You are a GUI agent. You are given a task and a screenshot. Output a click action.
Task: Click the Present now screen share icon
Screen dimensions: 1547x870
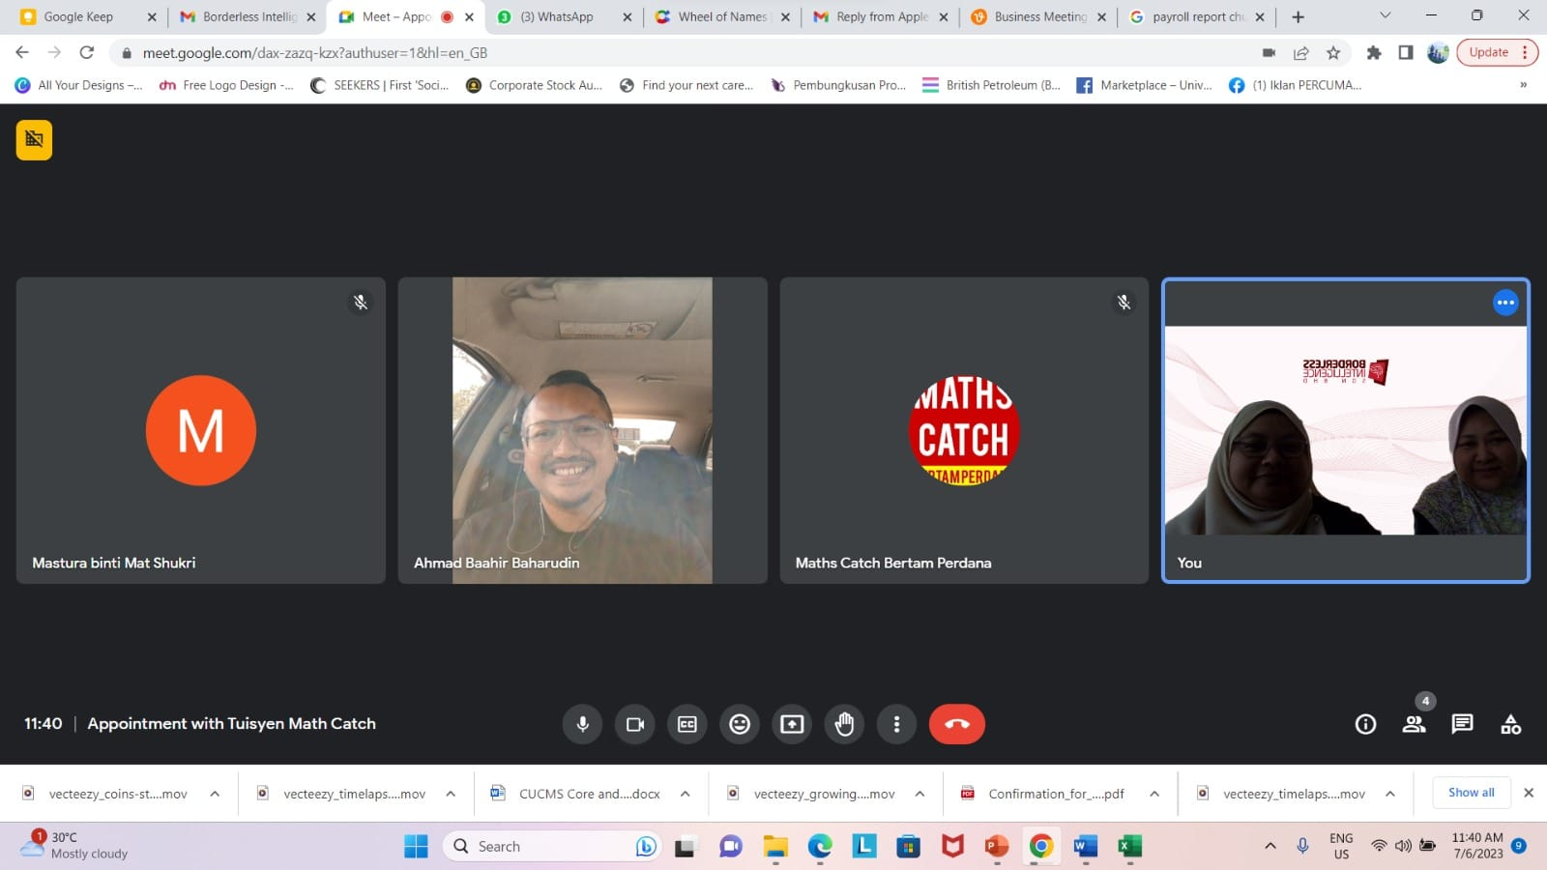(792, 724)
